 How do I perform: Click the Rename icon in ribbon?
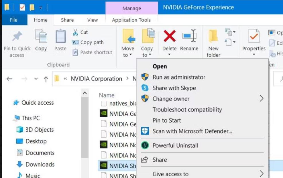[x=189, y=36]
